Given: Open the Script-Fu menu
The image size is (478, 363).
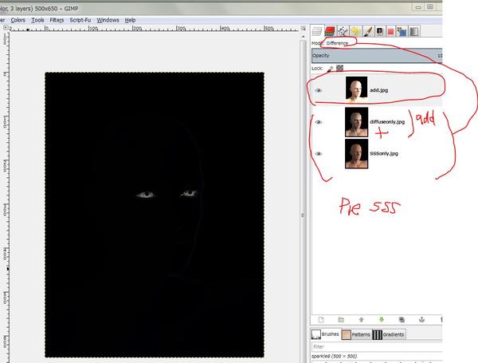Looking at the screenshot, I should point(80,20).
